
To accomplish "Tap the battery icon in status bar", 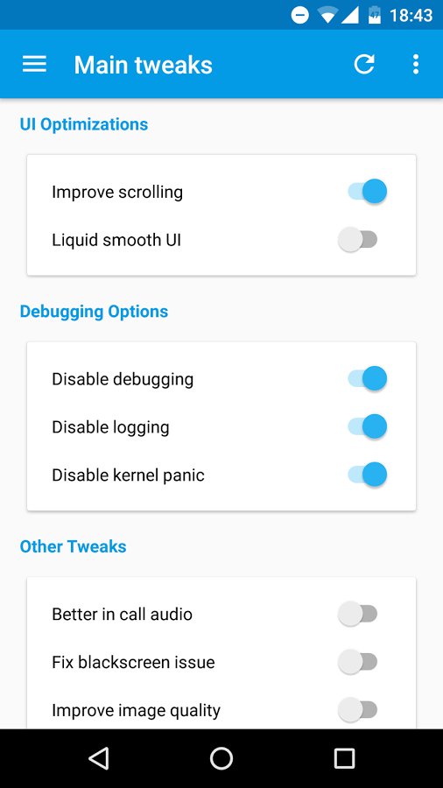I will pos(374,15).
